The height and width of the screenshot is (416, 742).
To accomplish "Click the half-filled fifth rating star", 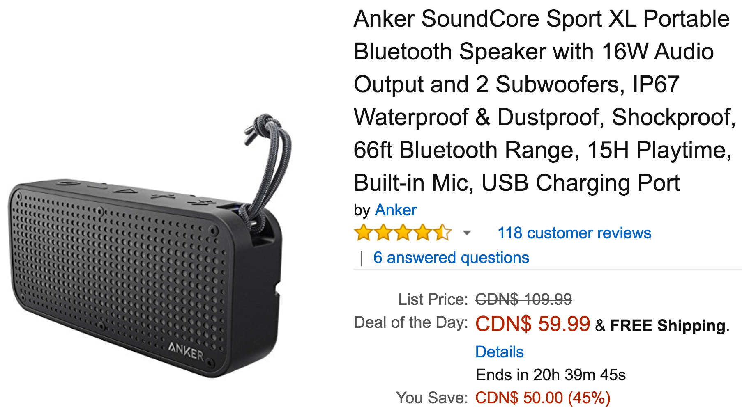I will (x=442, y=233).
